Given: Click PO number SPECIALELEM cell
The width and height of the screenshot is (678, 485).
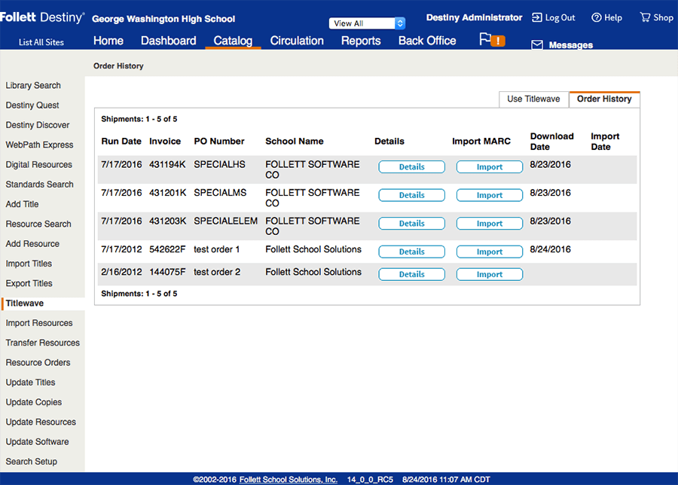Looking at the screenshot, I should click(x=225, y=221).
